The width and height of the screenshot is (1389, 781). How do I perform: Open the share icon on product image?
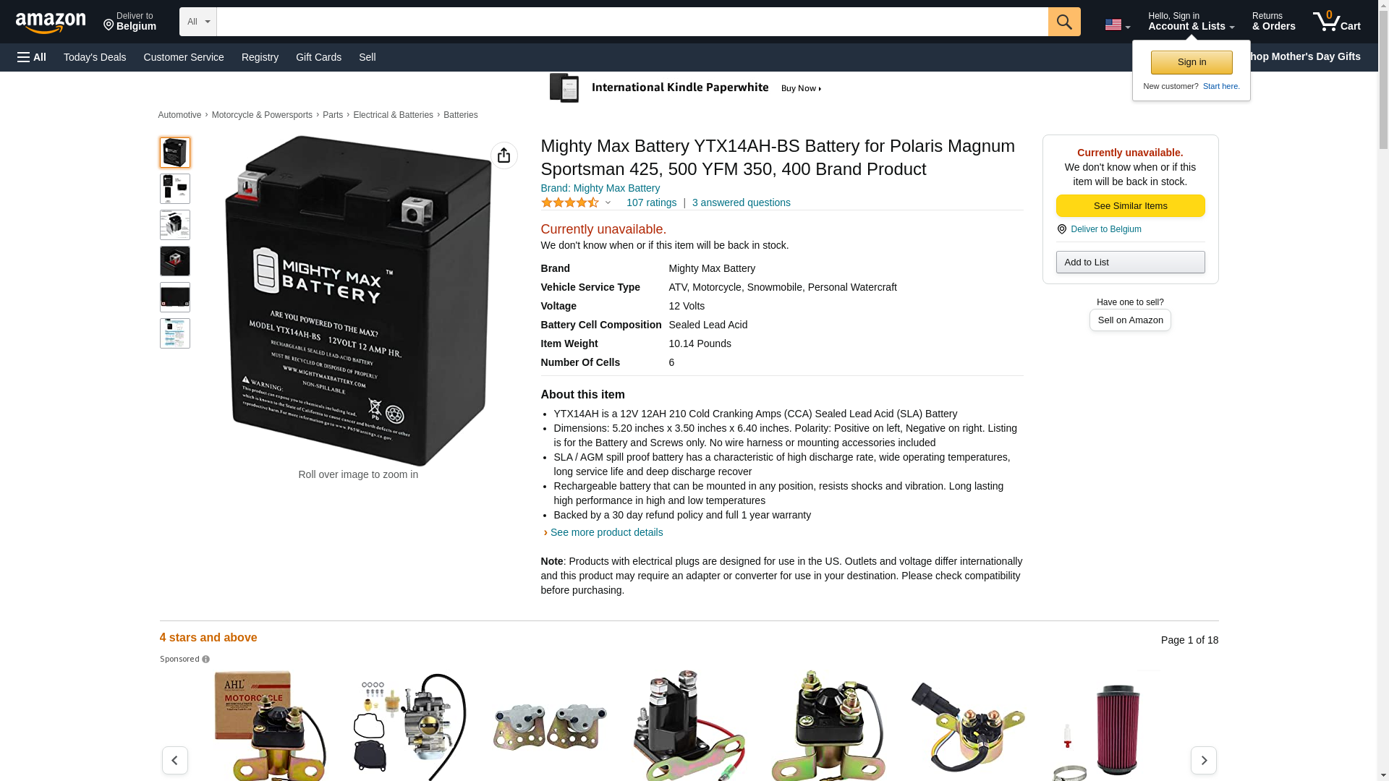[504, 155]
